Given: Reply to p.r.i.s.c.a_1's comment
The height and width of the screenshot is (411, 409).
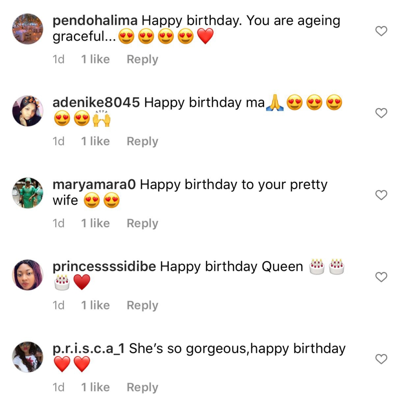Looking at the screenshot, I should pyautogui.click(x=142, y=387).
